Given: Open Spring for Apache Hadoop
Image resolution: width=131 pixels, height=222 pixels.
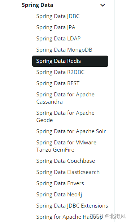Looking at the screenshot, I should click(x=69, y=217).
